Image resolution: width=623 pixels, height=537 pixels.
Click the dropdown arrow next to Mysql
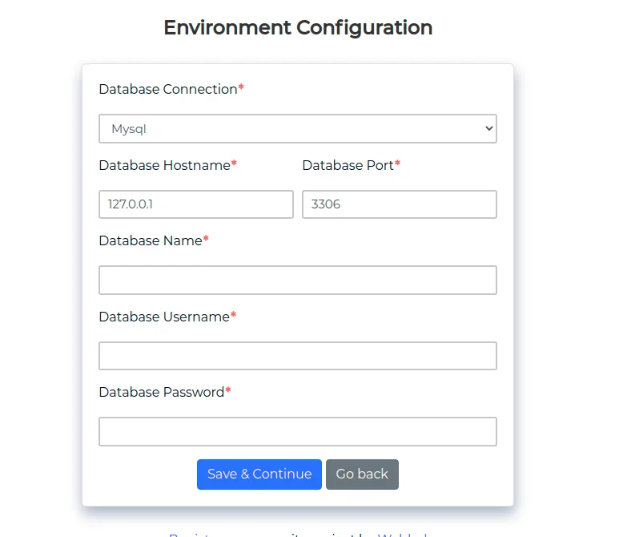tap(488, 129)
